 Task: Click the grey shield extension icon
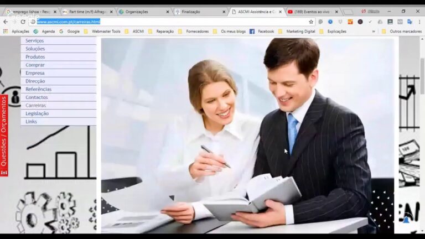point(340,22)
